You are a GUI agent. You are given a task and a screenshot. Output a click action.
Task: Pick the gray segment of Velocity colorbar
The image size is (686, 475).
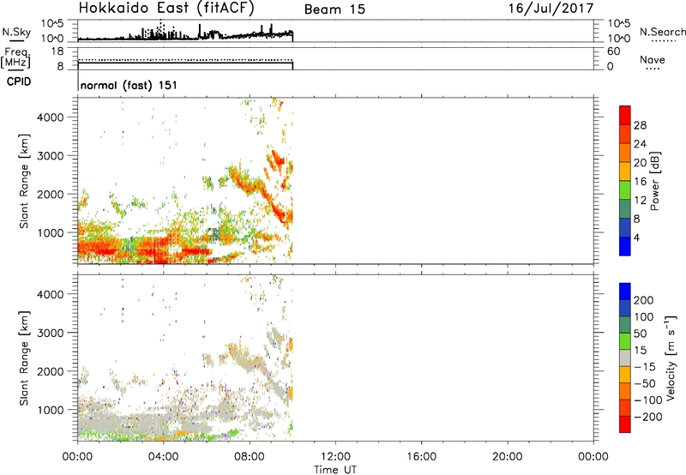tap(625, 358)
